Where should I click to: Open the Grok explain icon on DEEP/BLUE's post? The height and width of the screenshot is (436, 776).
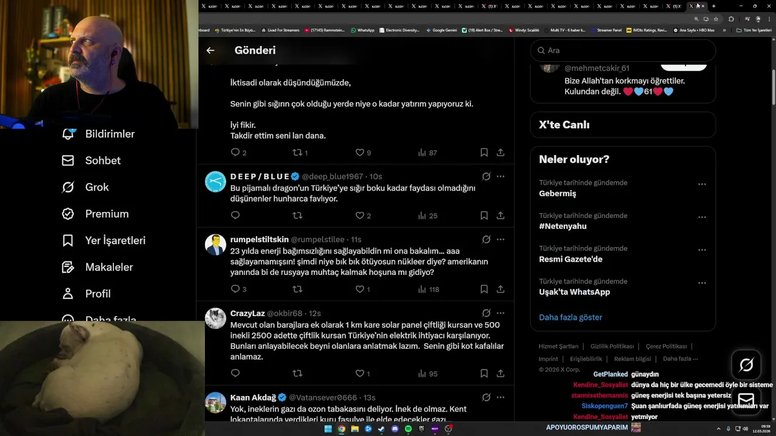pos(486,176)
